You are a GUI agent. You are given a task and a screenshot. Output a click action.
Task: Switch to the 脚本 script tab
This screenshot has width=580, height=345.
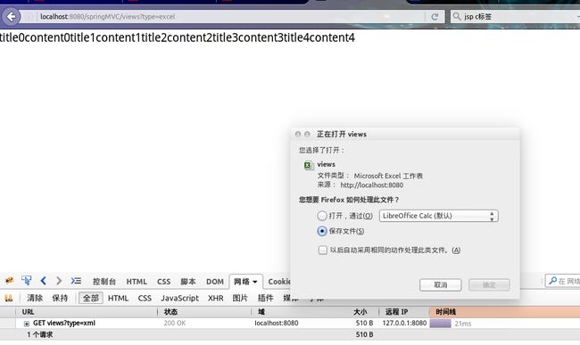point(188,282)
